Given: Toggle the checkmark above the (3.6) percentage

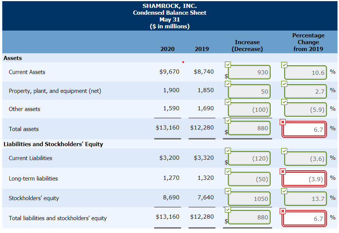Looking at the screenshot, I should (284, 150).
